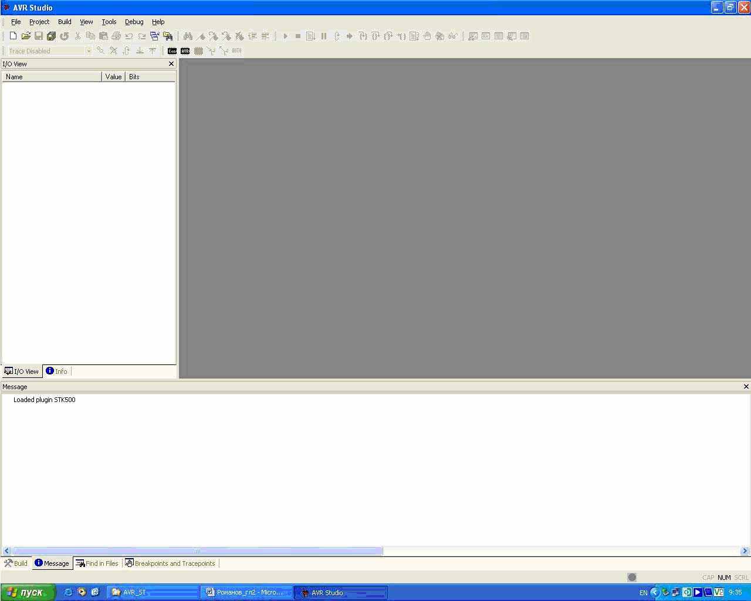This screenshot has width=751, height=601.
Task: Click the EN language indicator in tray
Action: (x=643, y=593)
